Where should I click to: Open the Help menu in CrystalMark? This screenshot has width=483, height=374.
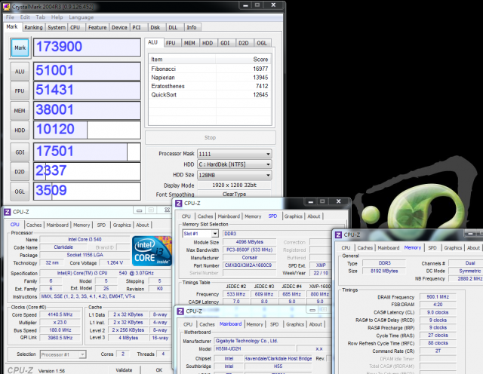(57, 17)
